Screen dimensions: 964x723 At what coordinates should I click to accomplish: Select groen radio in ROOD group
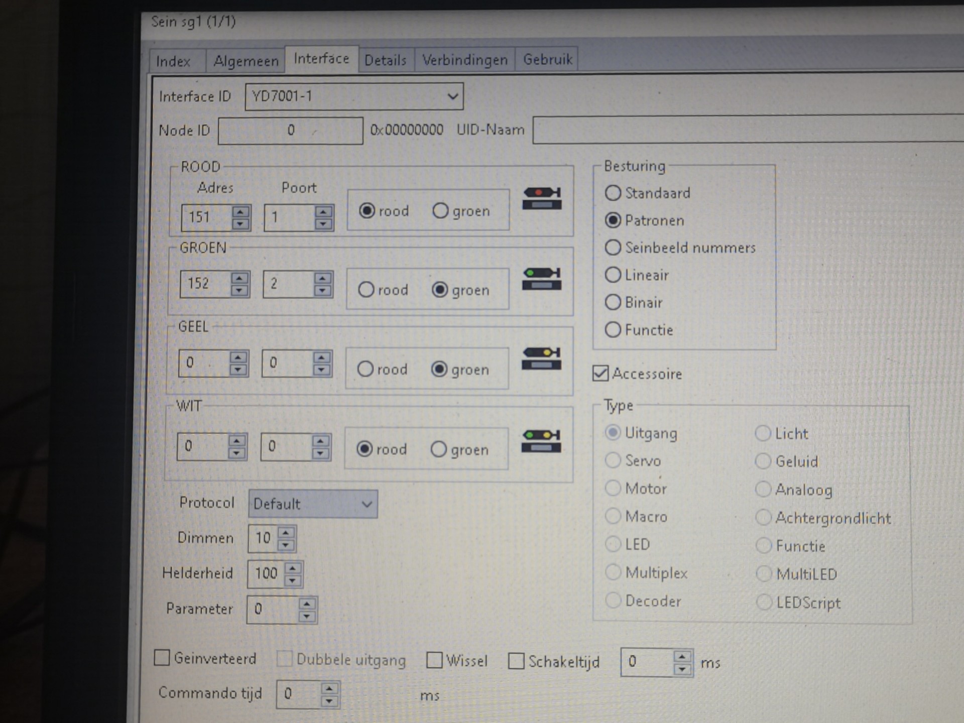(x=440, y=210)
